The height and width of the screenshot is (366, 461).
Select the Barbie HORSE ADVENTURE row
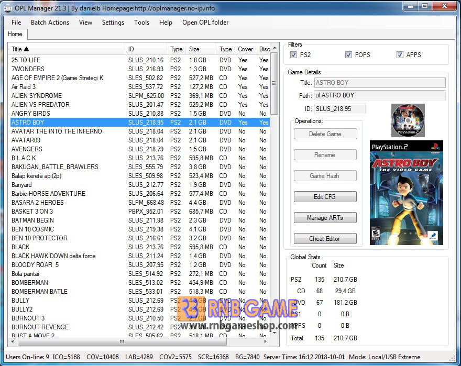point(140,193)
